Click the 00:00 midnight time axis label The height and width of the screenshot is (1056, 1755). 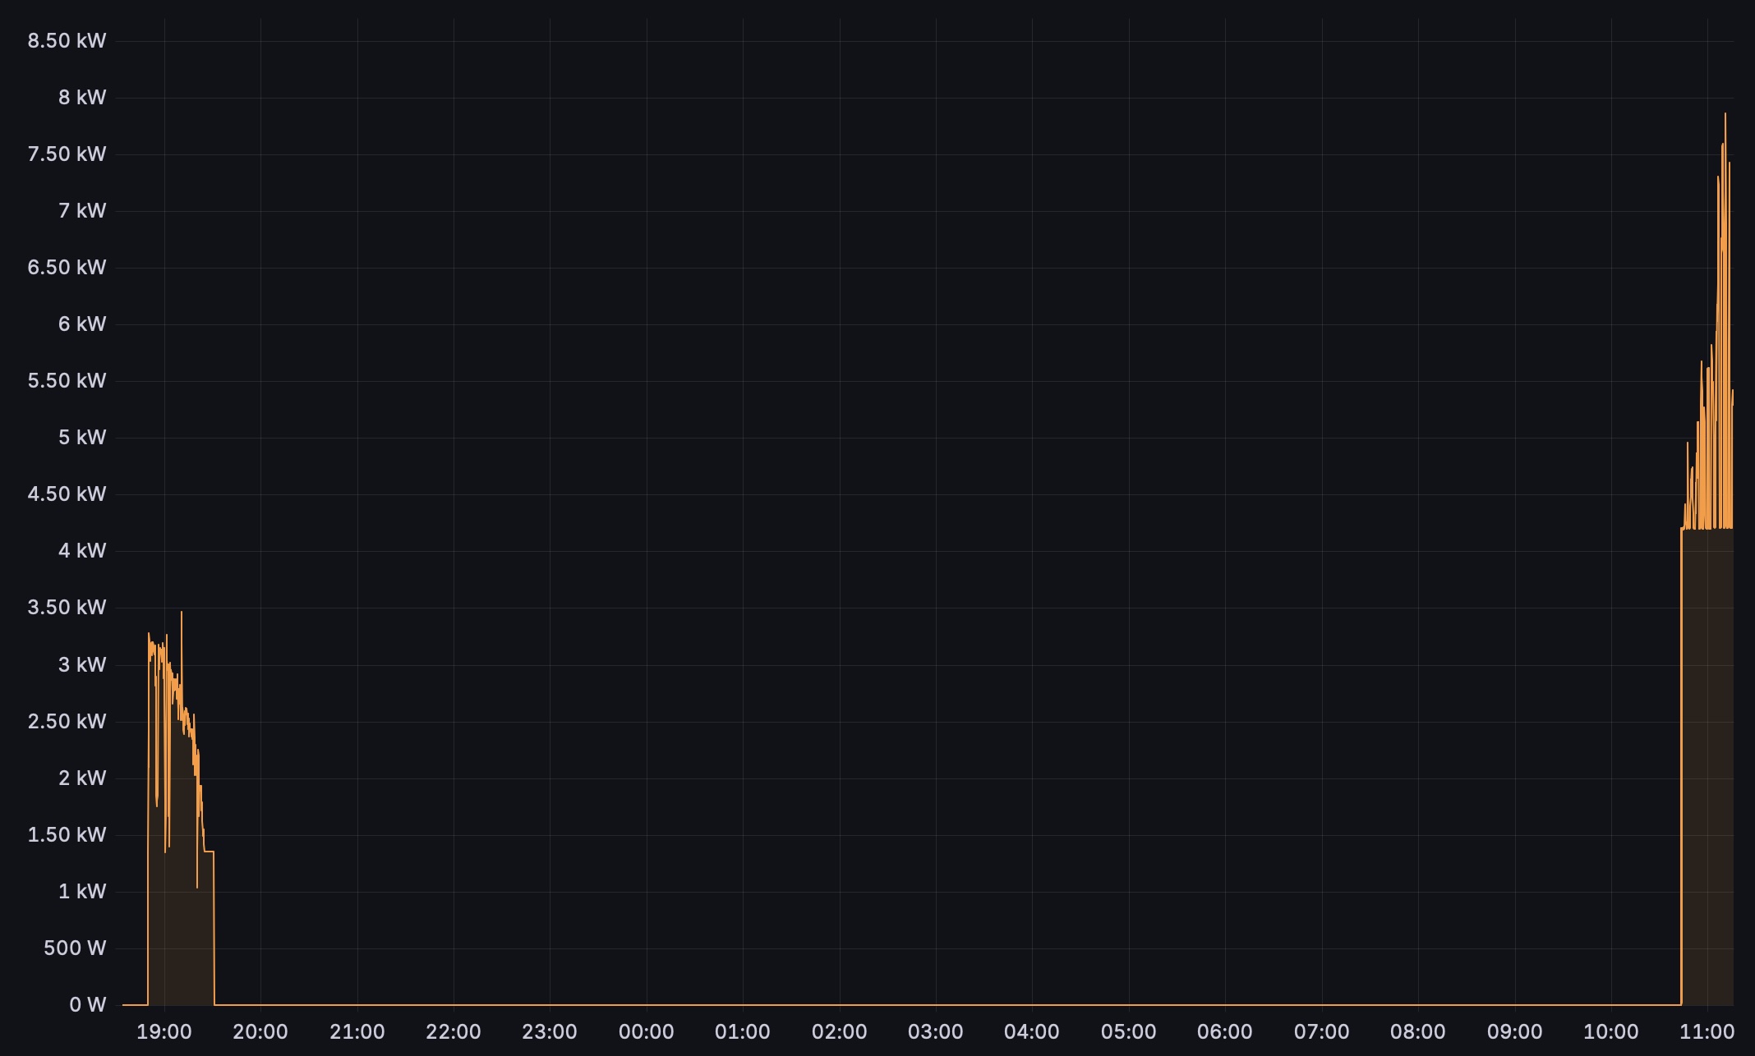pyautogui.click(x=646, y=1031)
